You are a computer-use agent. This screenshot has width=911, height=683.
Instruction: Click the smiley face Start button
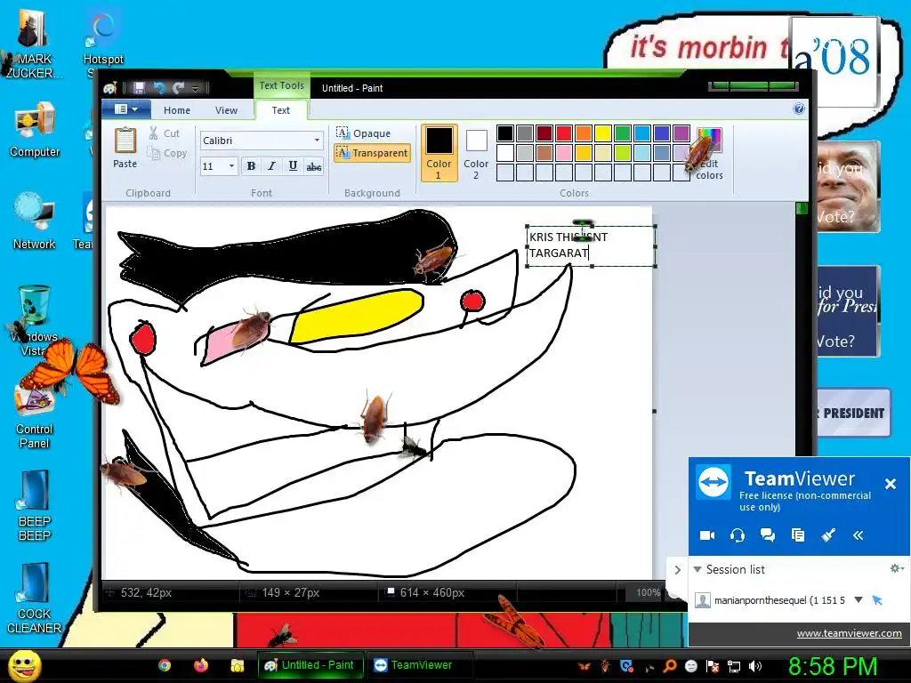(x=24, y=665)
